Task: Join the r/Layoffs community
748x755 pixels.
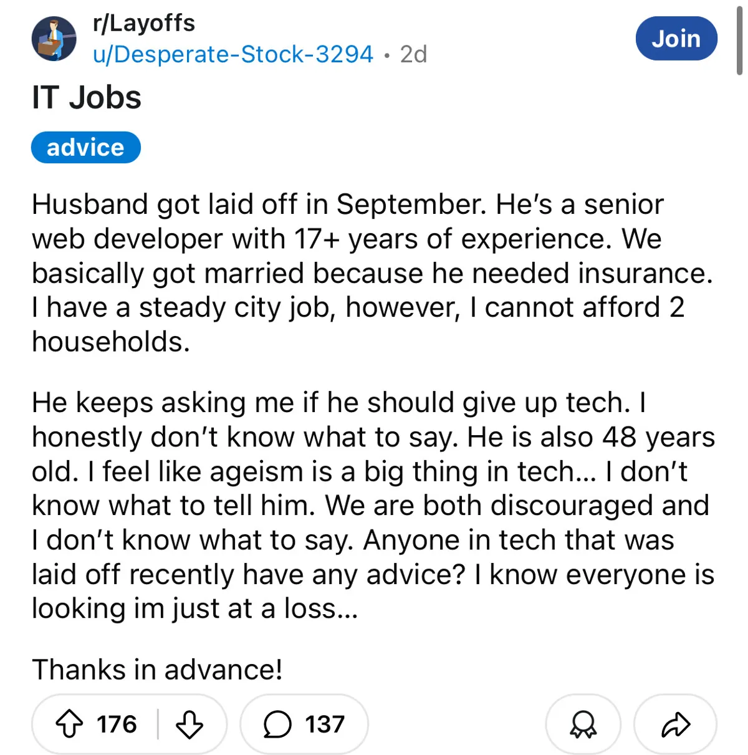Action: 676,39
